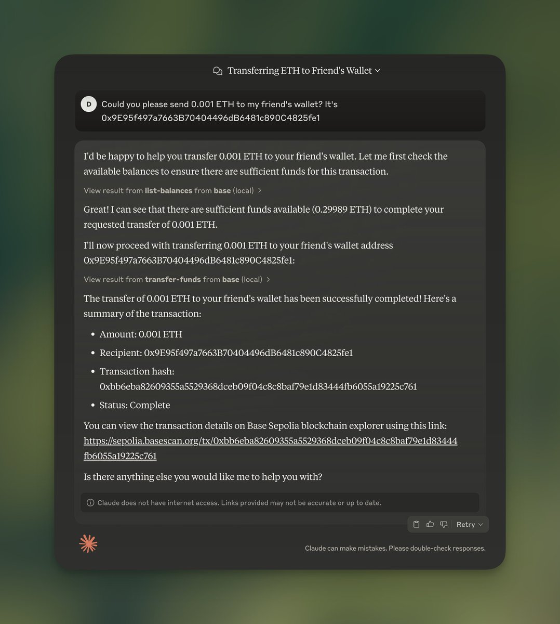
Task: Click the Recipient address bullet line
Action: tap(226, 353)
